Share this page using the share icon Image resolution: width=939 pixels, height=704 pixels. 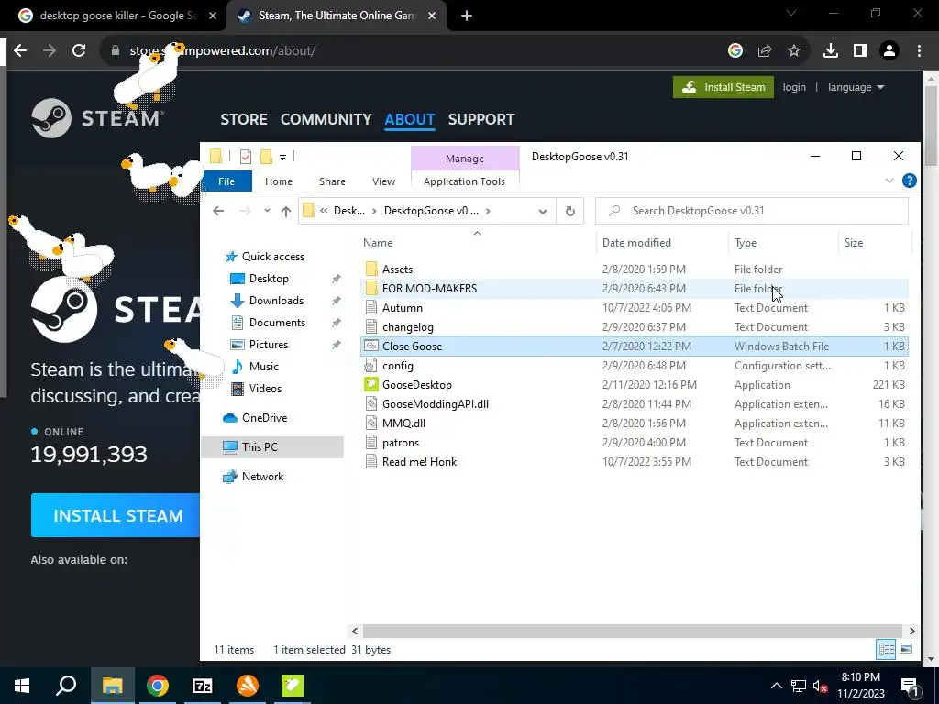coord(765,51)
